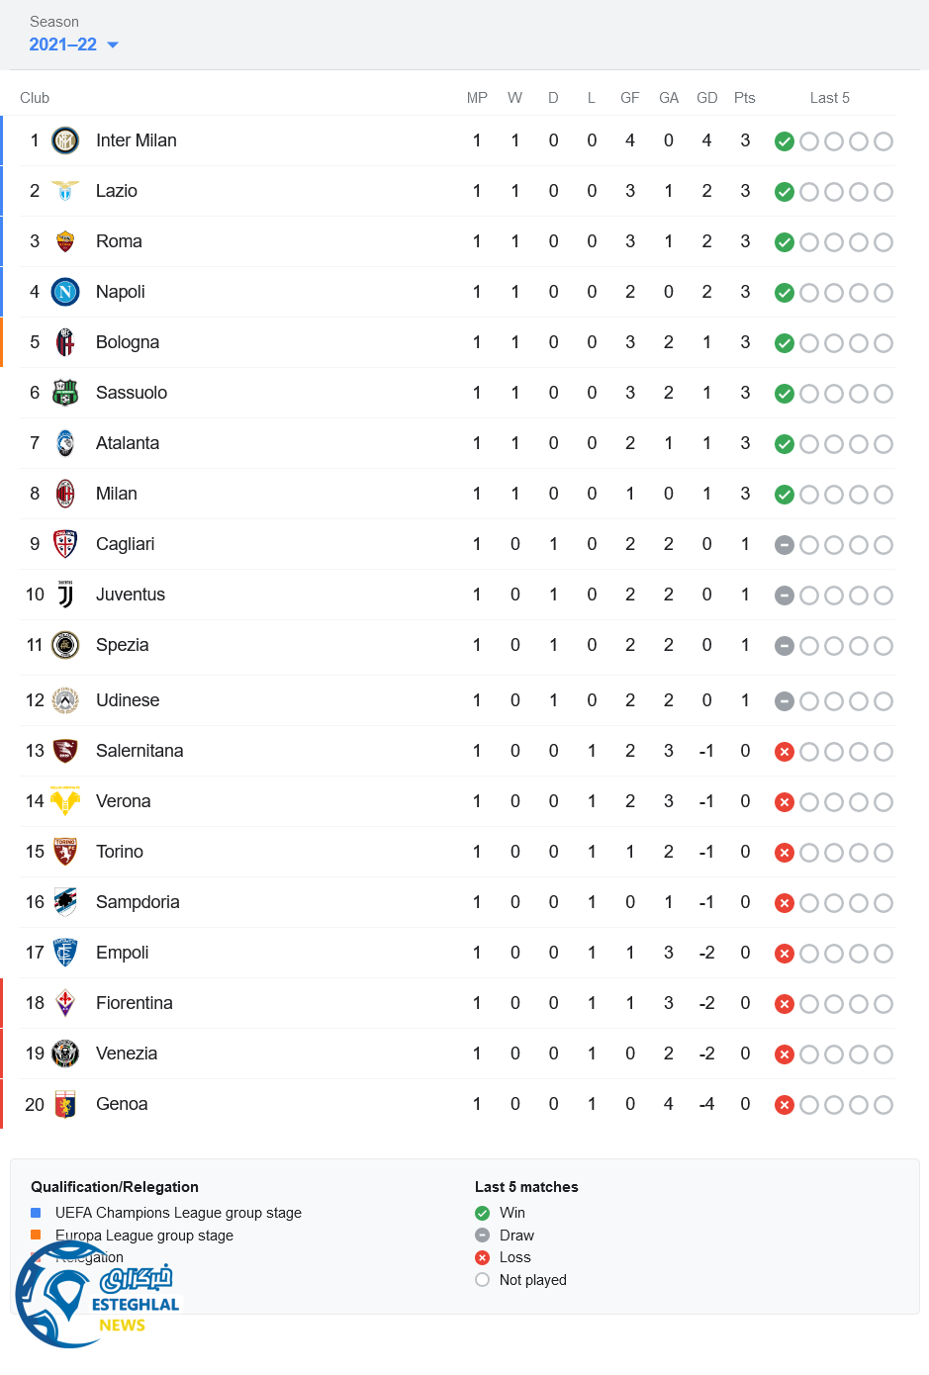Click the Fiorentina club crest
Viewport: 929px width, 1375px height.
[x=65, y=1003]
